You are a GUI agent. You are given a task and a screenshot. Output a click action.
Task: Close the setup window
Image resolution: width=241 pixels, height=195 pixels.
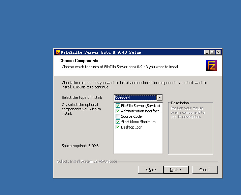pos(218,52)
